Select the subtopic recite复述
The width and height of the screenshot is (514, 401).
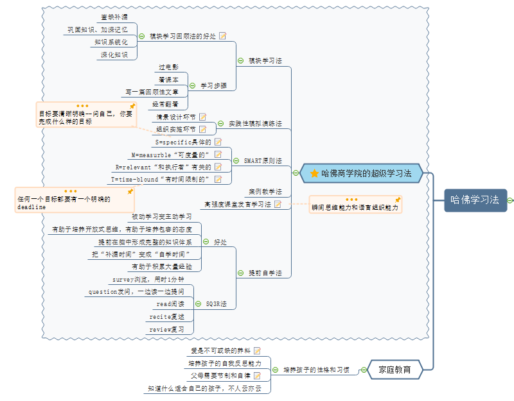(166, 317)
